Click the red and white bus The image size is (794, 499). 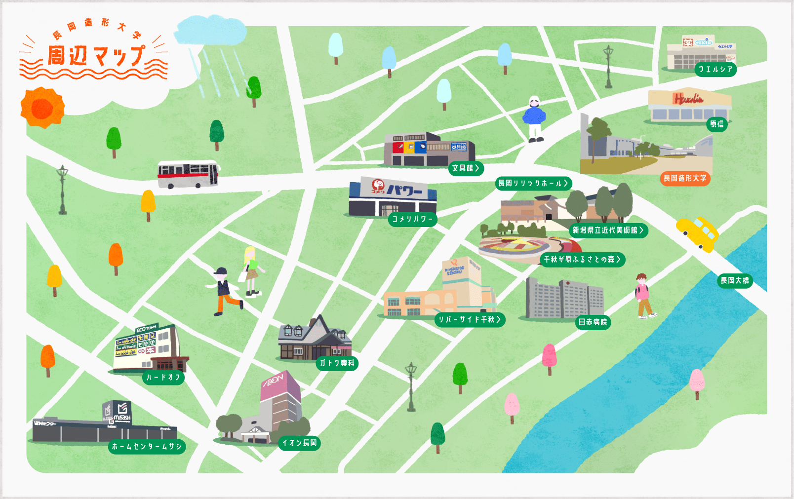(188, 174)
